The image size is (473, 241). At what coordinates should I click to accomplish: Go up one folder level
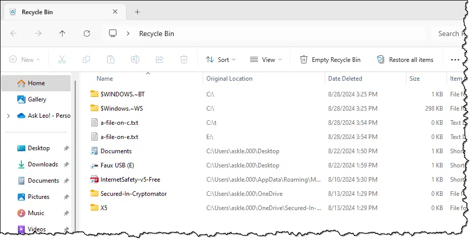pos(62,33)
